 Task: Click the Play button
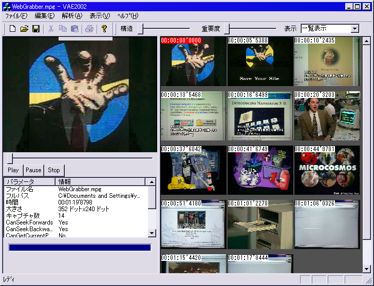[13, 170]
